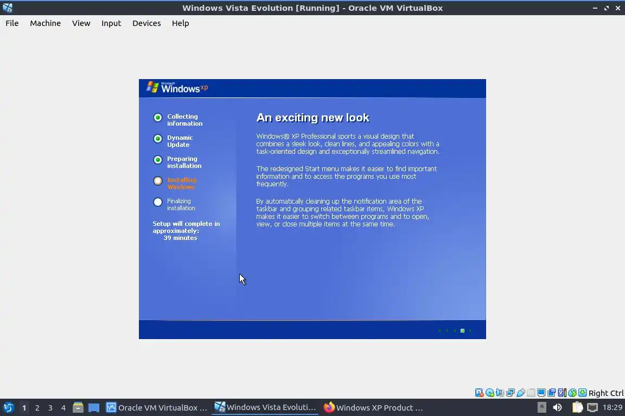Click the USB devices indicator icon
The height and width of the screenshot is (416, 625).
point(521,393)
